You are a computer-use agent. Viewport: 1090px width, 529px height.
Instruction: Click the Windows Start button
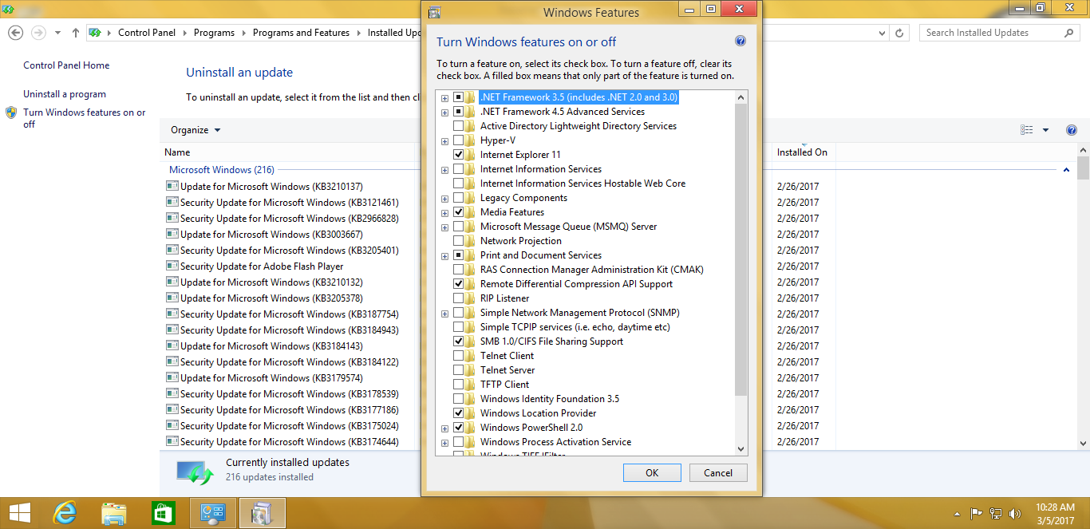point(19,513)
